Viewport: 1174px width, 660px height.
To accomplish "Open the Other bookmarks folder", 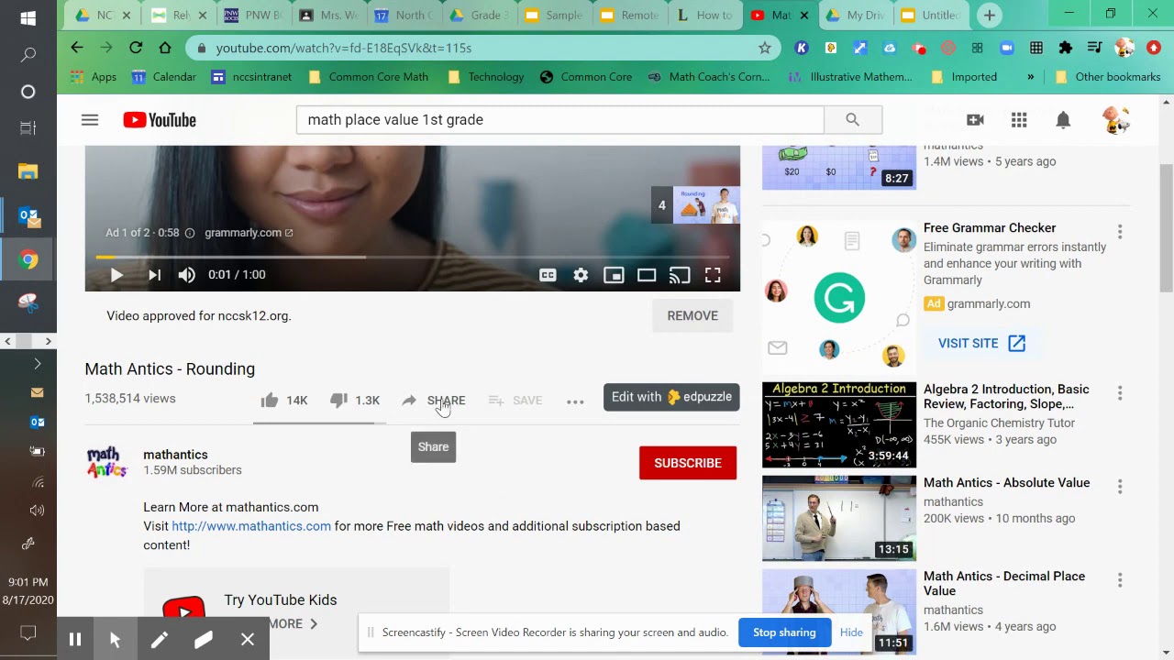I will tap(1108, 77).
